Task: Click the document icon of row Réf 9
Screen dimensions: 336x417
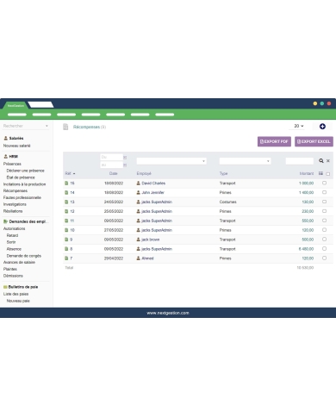Action: [66, 240]
